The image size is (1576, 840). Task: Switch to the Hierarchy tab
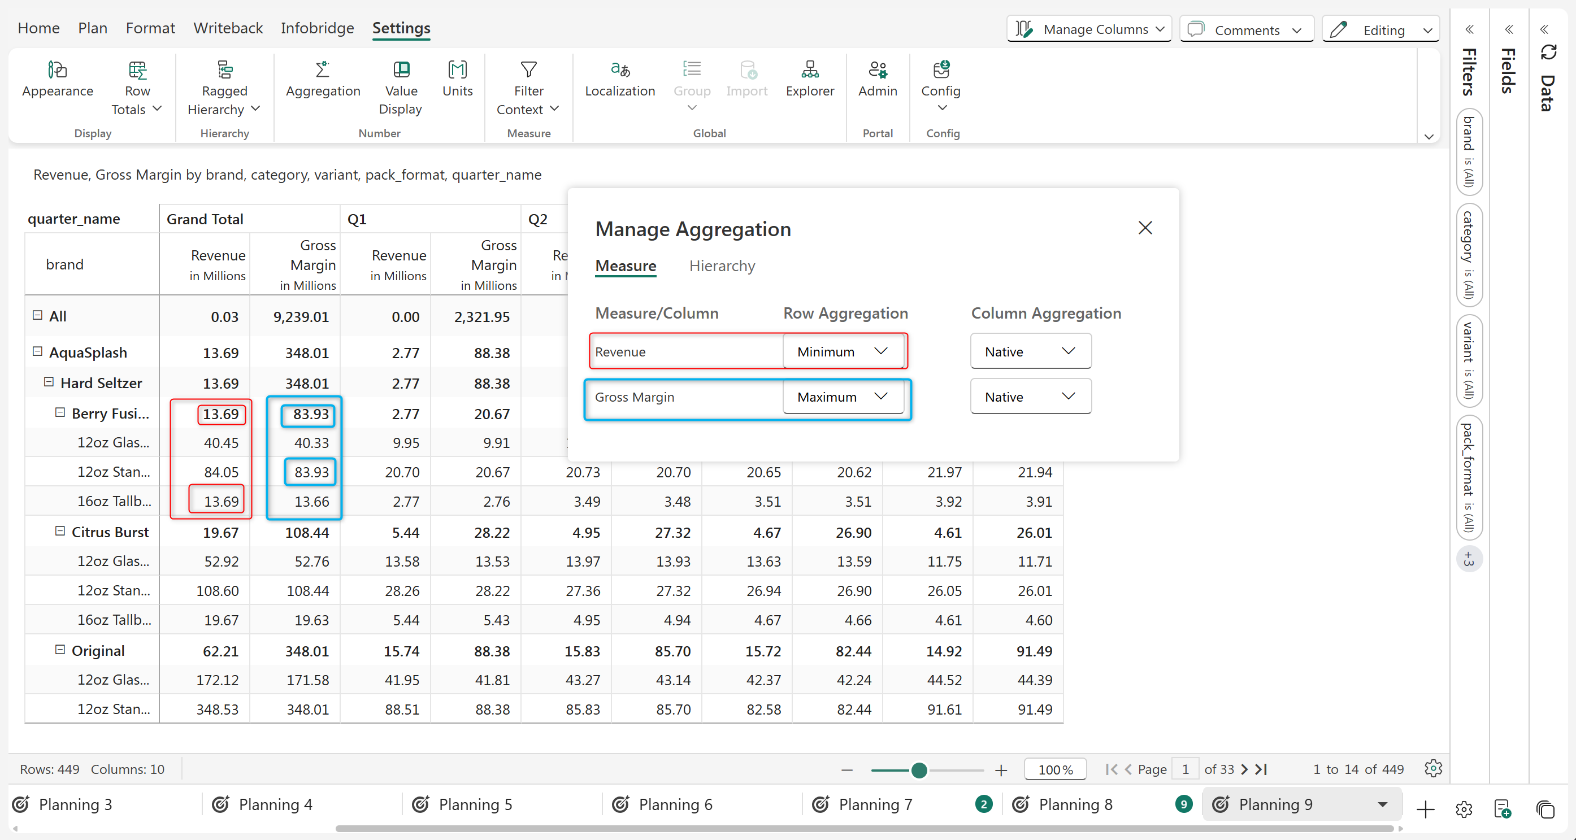point(722,266)
